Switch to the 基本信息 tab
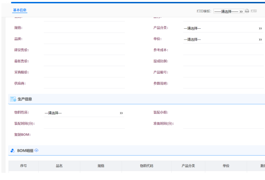 pyautogui.click(x=20, y=10)
